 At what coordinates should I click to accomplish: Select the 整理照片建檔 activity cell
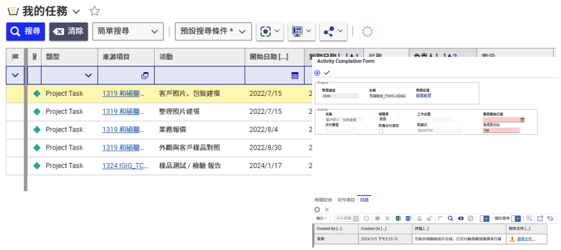(200, 112)
